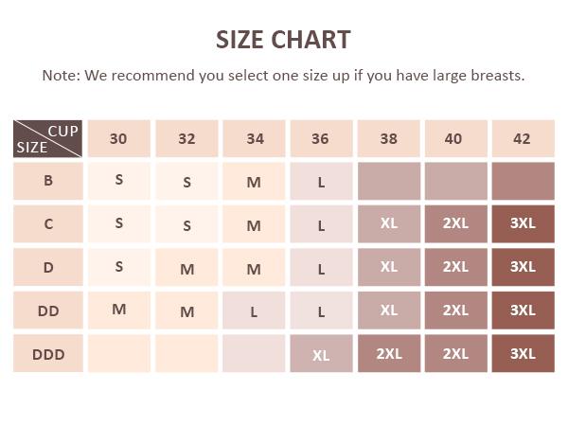Select the 38 column header cell
Screen dimensions: 568x426
coord(389,138)
